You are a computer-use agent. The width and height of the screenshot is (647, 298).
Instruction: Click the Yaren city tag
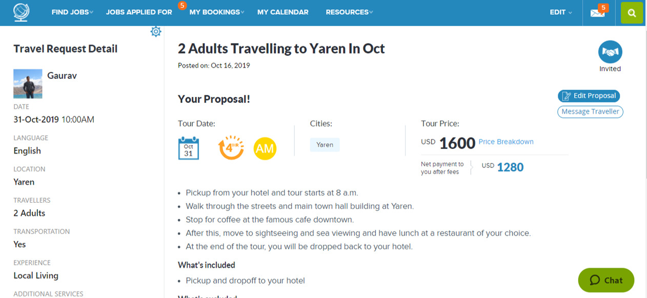(325, 145)
